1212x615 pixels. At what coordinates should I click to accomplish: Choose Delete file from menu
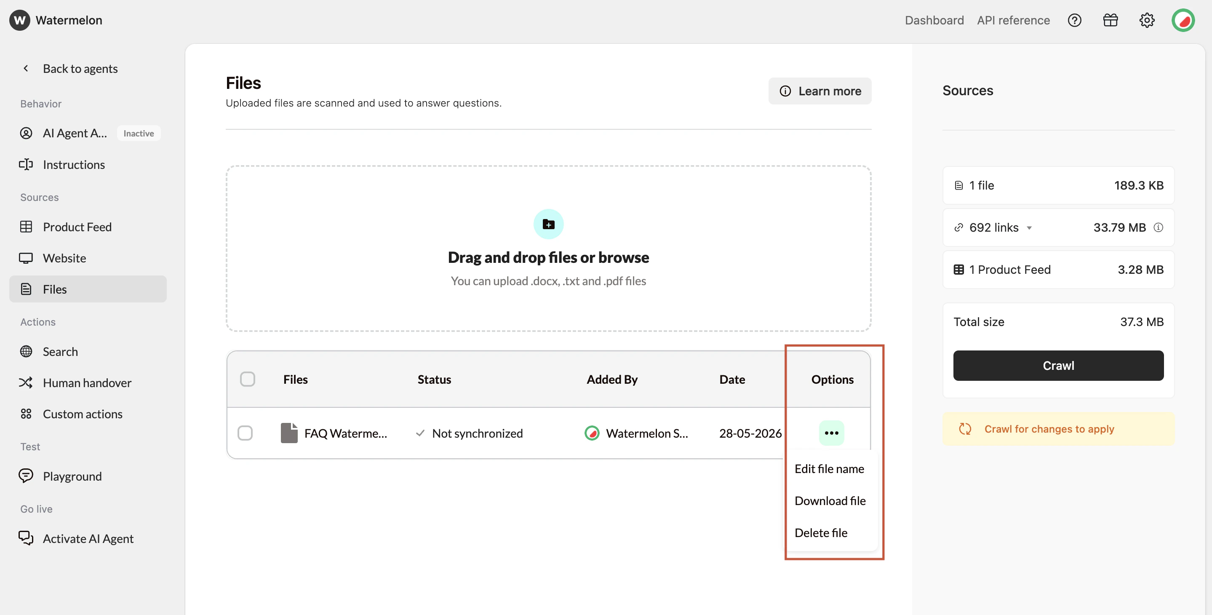coord(820,533)
